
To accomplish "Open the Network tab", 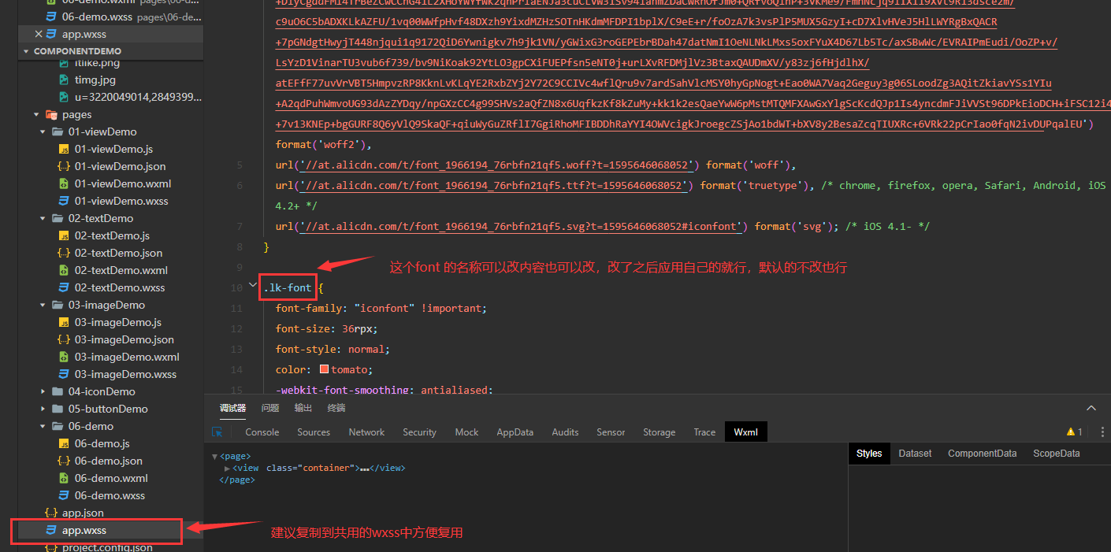I will pyautogui.click(x=366, y=432).
